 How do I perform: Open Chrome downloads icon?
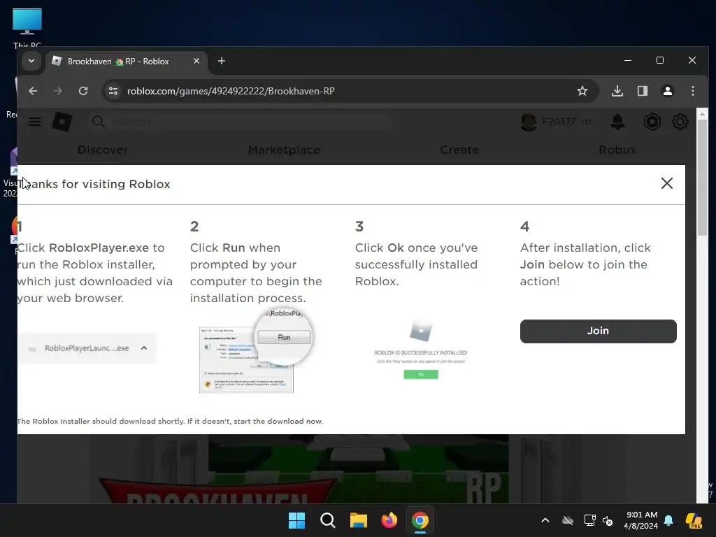click(x=617, y=91)
